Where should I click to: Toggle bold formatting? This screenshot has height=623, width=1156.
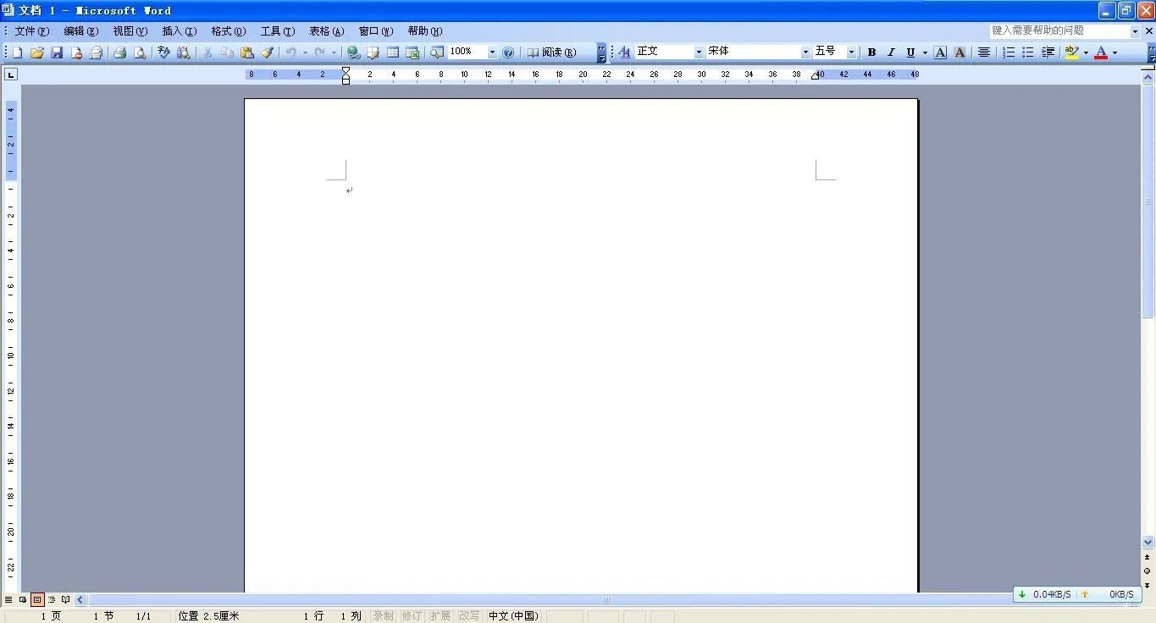coord(871,52)
